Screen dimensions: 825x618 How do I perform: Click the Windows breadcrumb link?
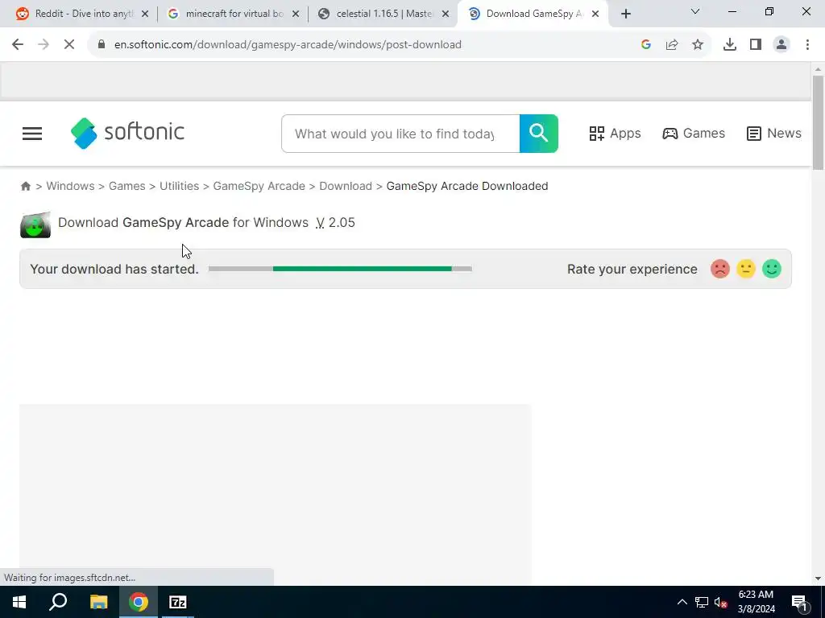click(x=70, y=186)
